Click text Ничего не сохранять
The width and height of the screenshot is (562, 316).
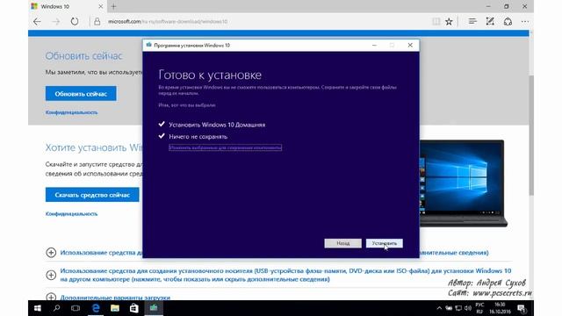[198, 137]
